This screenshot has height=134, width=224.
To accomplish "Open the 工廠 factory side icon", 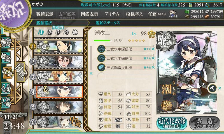I will pyautogui.click(x=6, y=102).
